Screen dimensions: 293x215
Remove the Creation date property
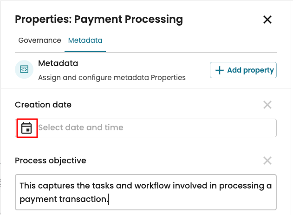coord(267,105)
